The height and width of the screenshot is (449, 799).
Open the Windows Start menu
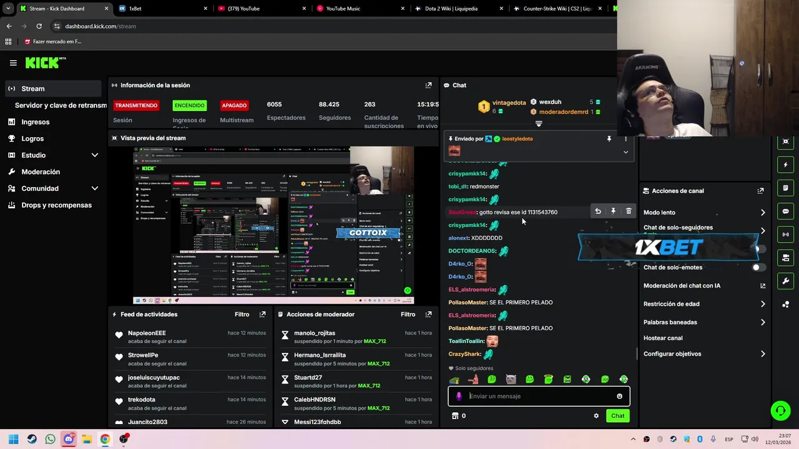[x=14, y=439]
